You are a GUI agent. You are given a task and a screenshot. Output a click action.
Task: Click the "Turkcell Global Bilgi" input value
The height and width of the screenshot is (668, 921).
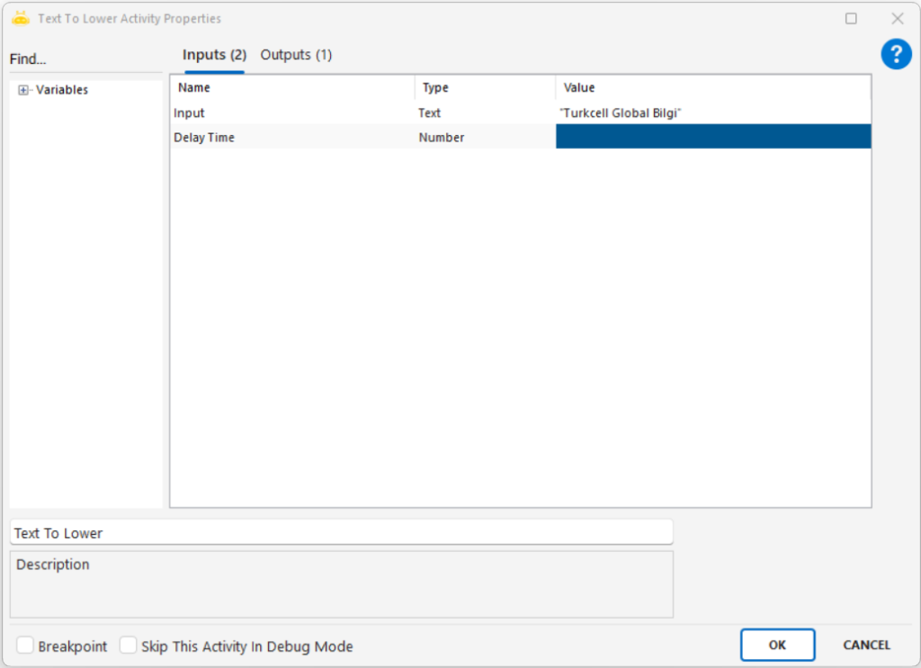tap(622, 113)
